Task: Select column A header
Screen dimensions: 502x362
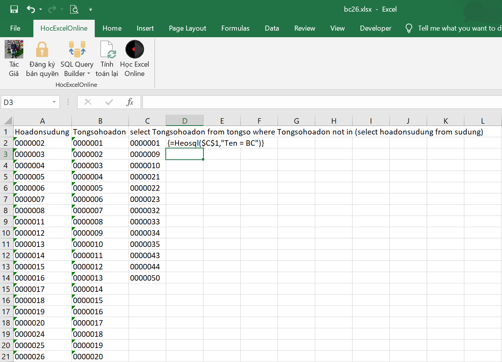Action: (42, 121)
